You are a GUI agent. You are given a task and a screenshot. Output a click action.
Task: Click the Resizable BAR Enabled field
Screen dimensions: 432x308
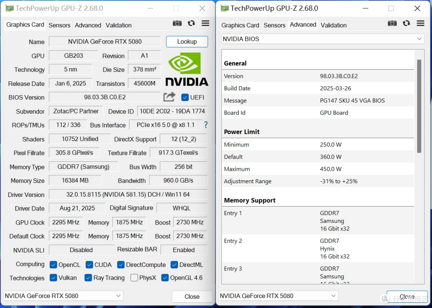click(x=184, y=250)
